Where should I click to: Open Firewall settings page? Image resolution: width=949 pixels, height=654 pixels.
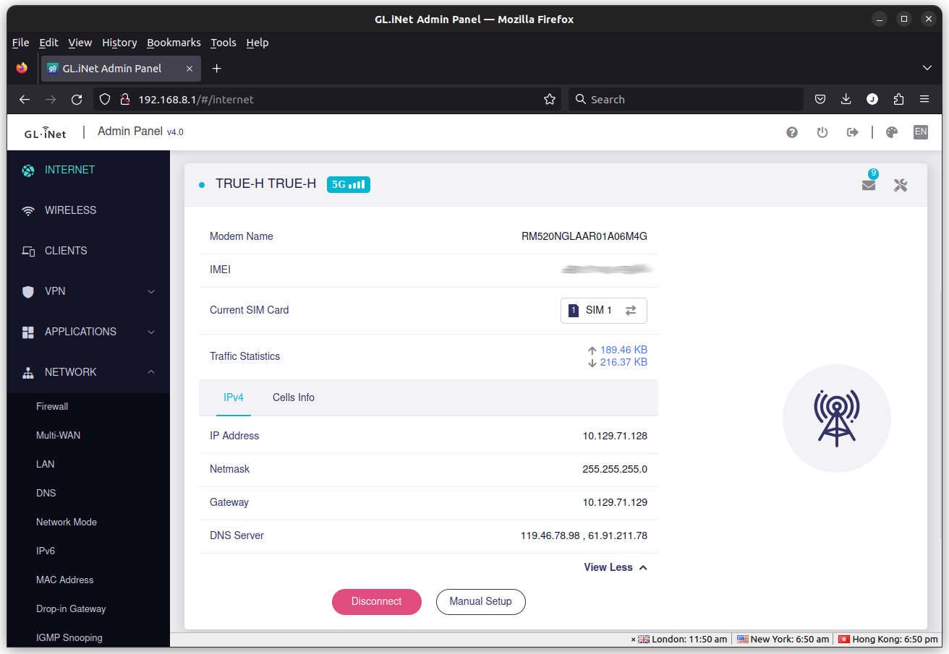click(52, 406)
